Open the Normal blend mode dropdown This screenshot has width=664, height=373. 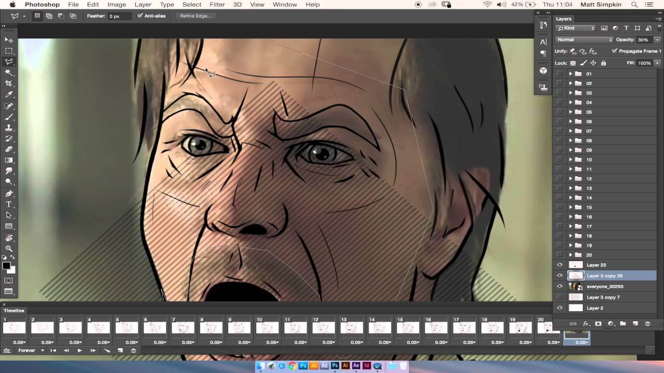(x=584, y=40)
